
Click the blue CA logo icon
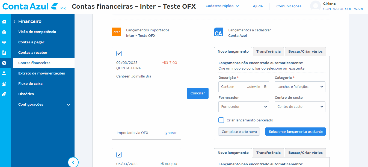[218, 32]
